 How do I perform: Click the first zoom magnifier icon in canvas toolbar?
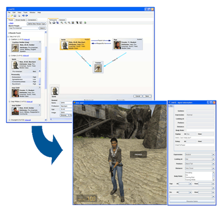(x=62, y=22)
